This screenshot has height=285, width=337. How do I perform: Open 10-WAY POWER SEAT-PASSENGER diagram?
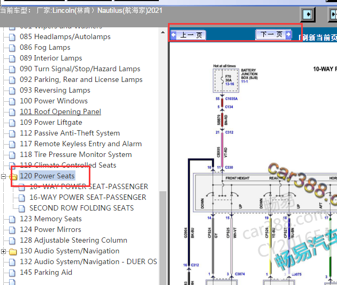tap(89, 186)
